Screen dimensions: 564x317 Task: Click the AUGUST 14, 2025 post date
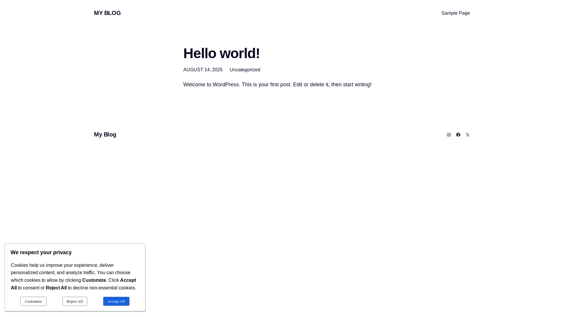pyautogui.click(x=203, y=70)
